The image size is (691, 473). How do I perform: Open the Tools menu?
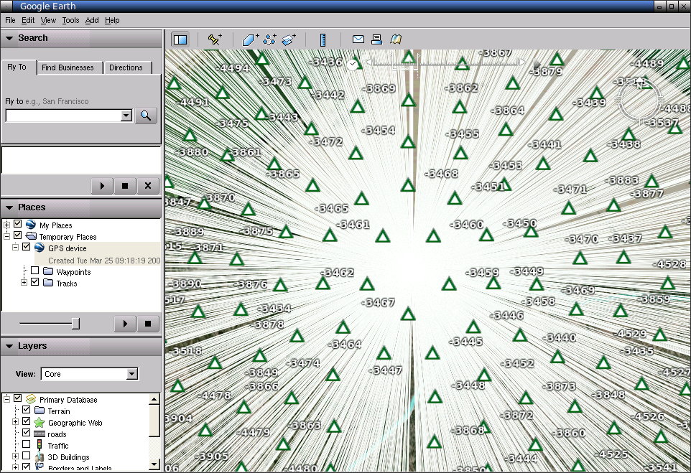coord(70,20)
